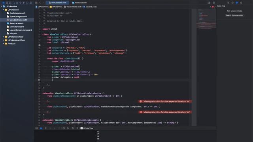Viewport: 253px width, 142px height.
Task: Click the outlet connection circle in the gutter
Action: tap(40, 45)
